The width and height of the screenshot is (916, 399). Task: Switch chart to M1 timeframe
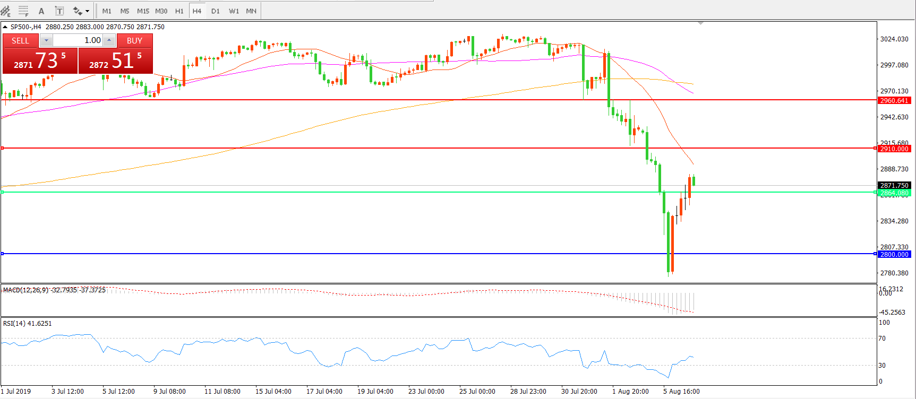point(107,11)
